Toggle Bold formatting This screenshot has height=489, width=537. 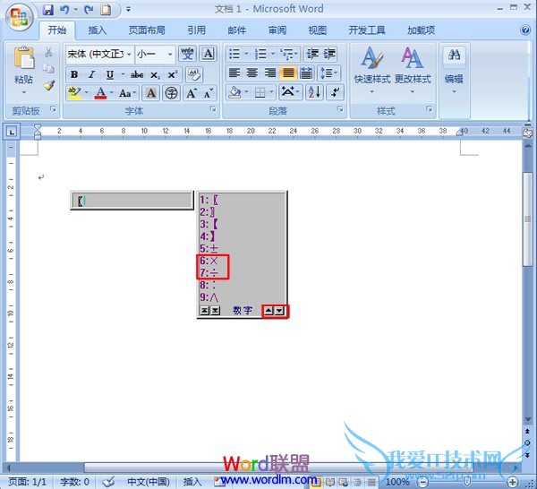click(74, 74)
